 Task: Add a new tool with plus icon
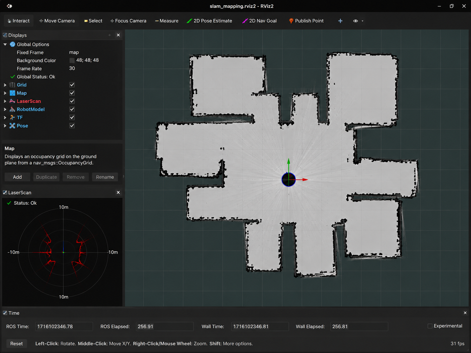[340, 21]
